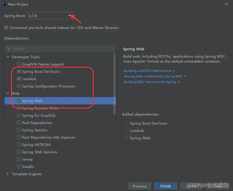Check Spring HATEOAS checkbox
The width and height of the screenshot is (233, 191).
(x=19, y=144)
